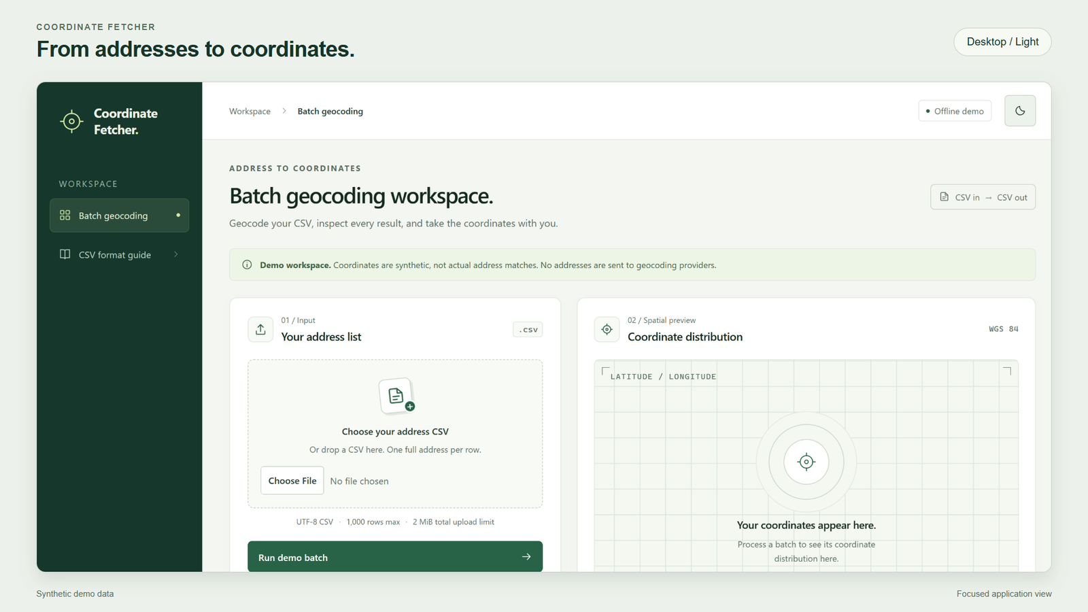1088x612 pixels.
Task: Start the Run demo batch button
Action: coord(395,557)
